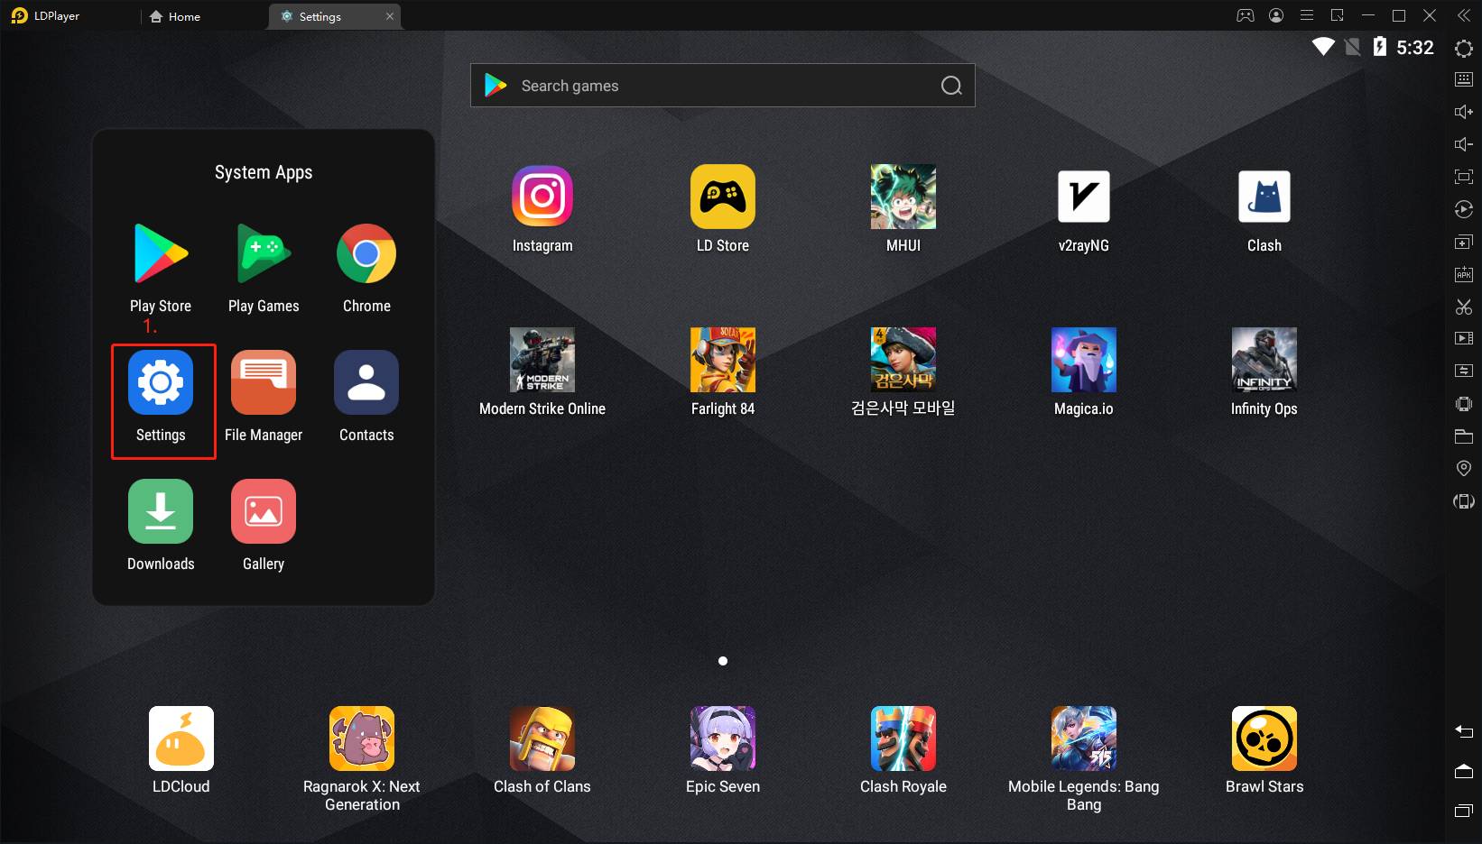
Task: Switch to the Home tab
Action: pyautogui.click(x=176, y=16)
